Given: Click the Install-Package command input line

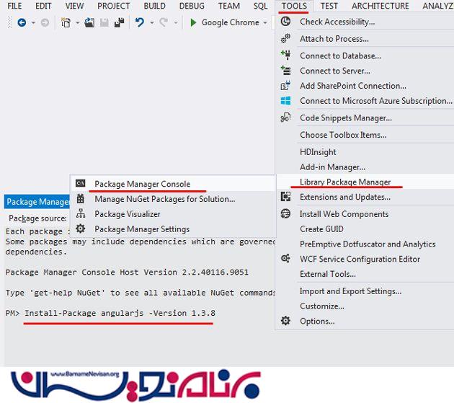Looking at the screenshot, I should point(119,314).
